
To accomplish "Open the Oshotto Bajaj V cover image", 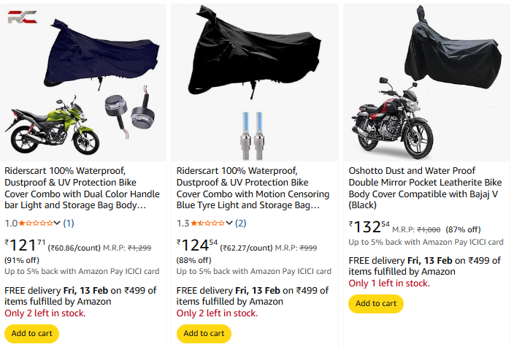I will pyautogui.click(x=425, y=82).
